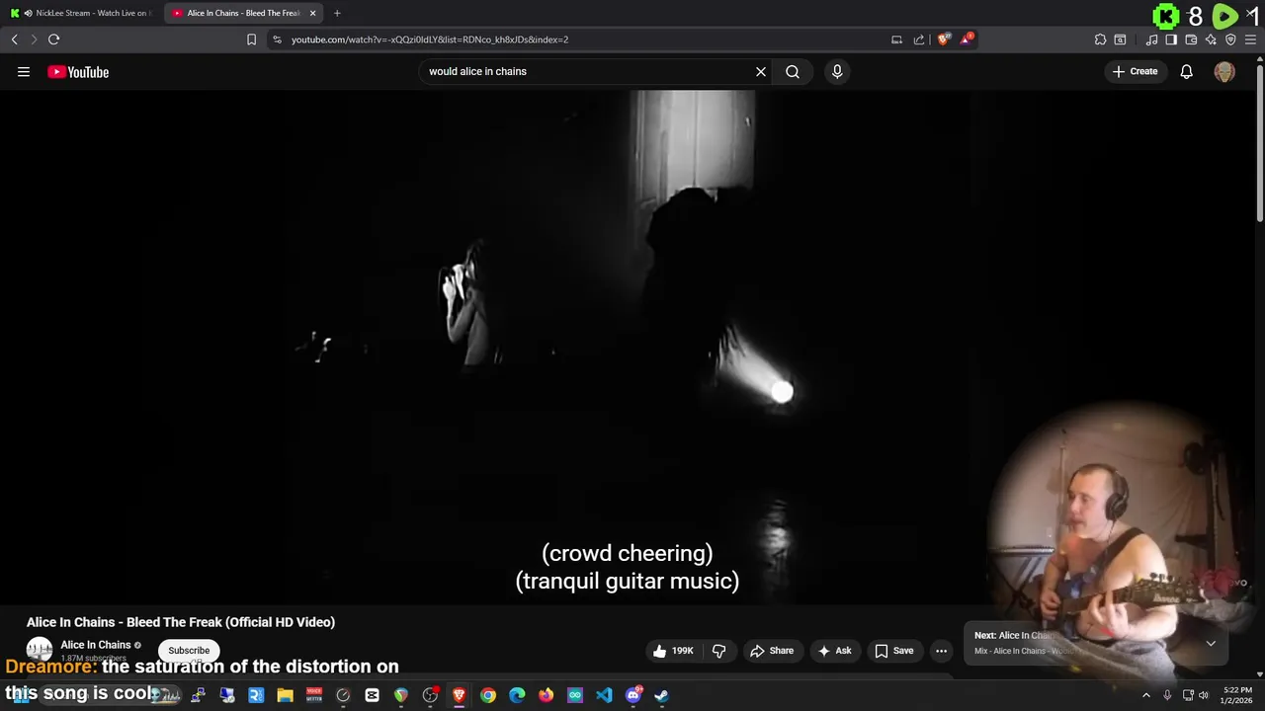This screenshot has width=1265, height=711.
Task: Show hidden system tray icons
Action: click(x=1146, y=695)
